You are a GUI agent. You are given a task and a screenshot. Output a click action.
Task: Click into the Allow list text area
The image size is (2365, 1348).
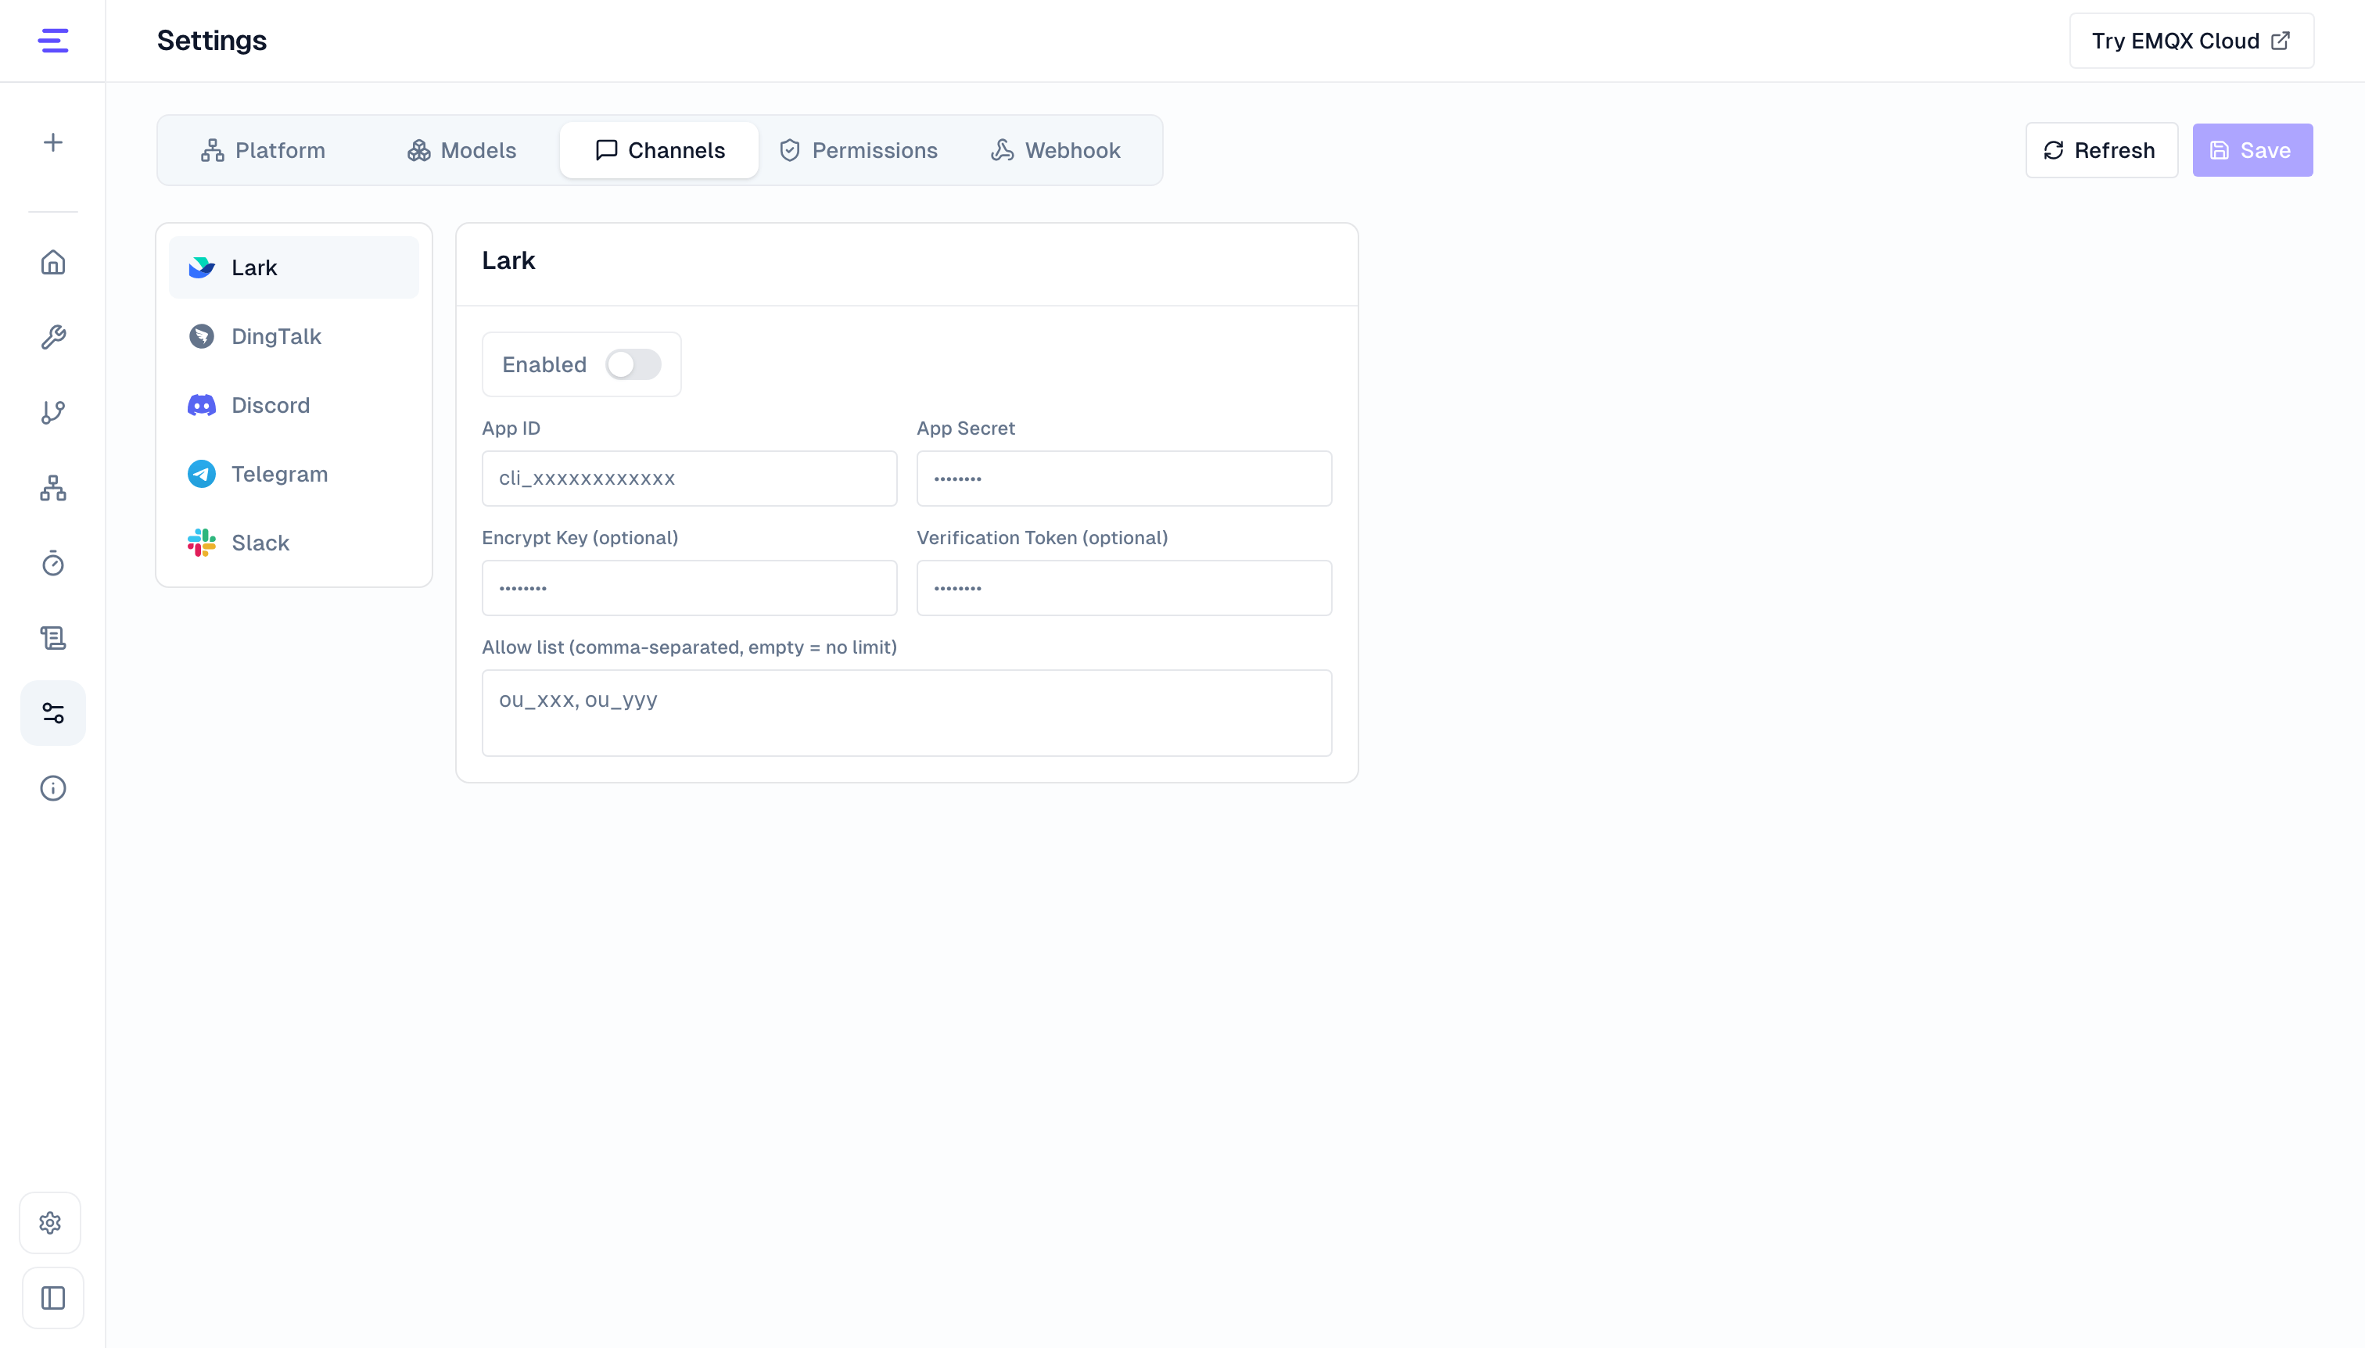pos(906,713)
